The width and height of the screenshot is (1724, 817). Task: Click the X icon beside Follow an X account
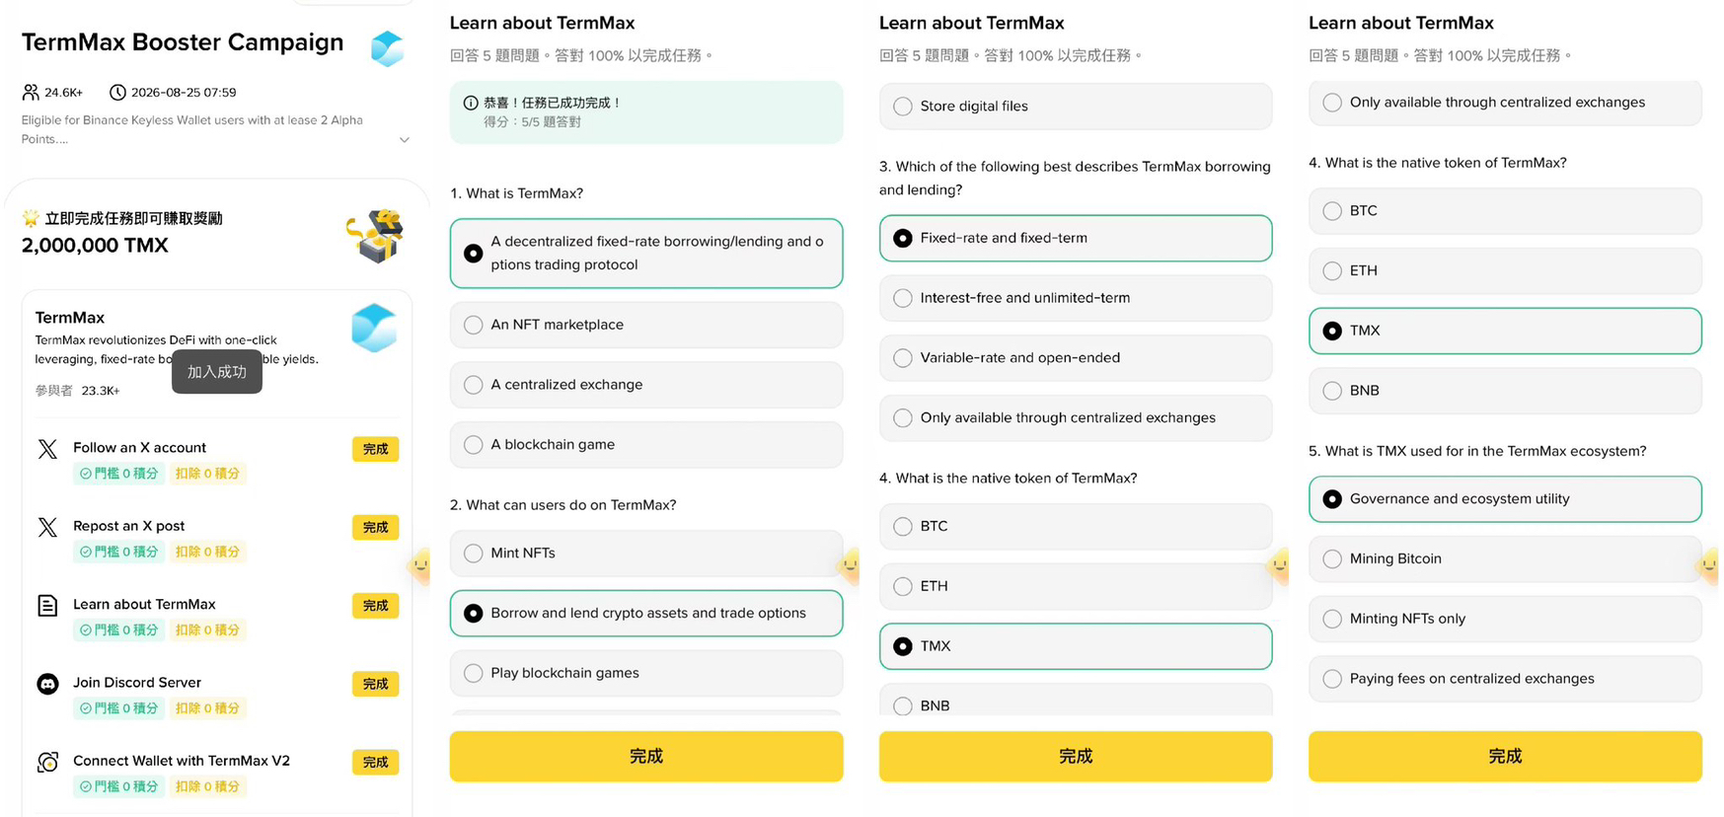[47, 449]
